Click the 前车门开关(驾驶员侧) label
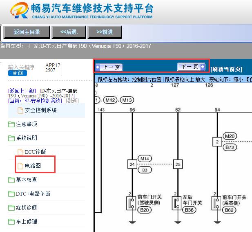 [x=149, y=200]
